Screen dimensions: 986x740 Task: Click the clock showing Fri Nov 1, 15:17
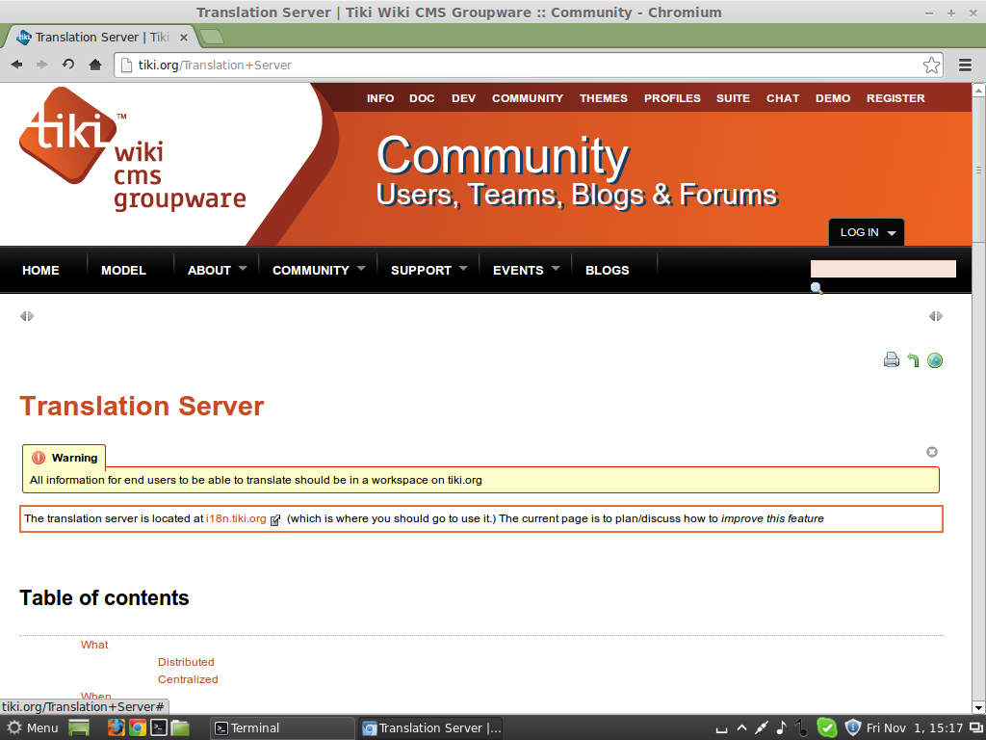(x=915, y=728)
